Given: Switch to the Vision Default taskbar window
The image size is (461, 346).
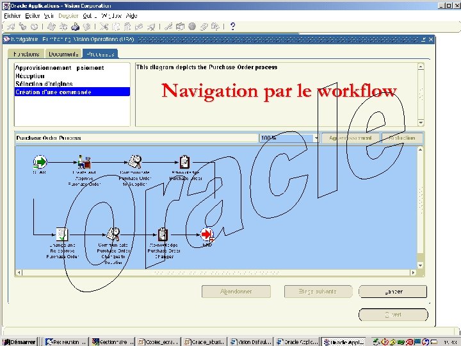Looking at the screenshot, I should tap(252, 342).
